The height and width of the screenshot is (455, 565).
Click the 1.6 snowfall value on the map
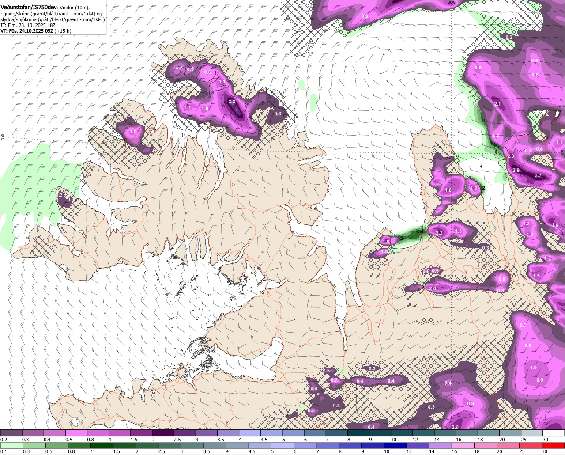tap(448, 190)
